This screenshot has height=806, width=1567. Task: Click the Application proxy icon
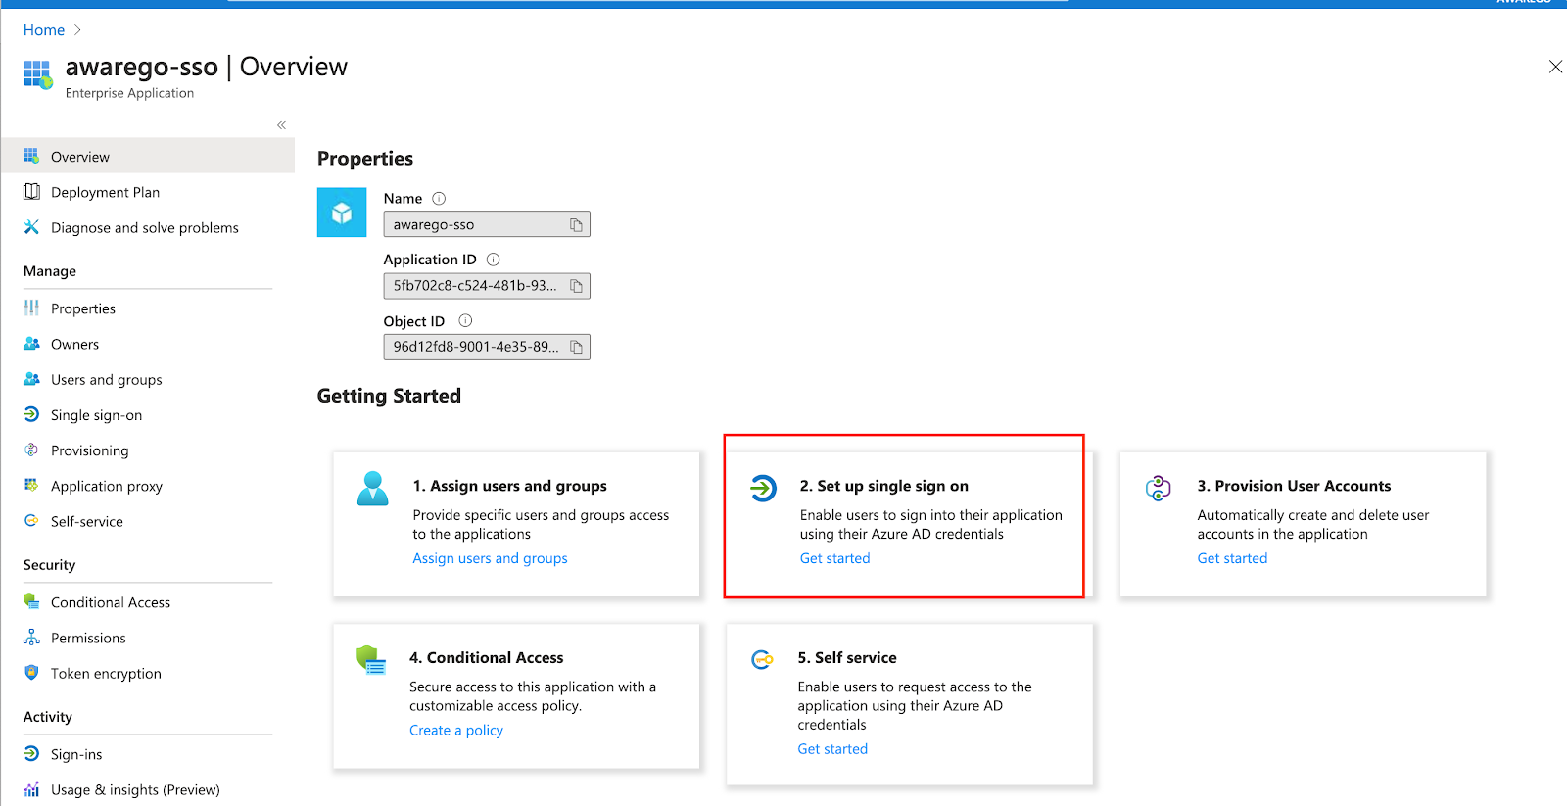coord(31,486)
